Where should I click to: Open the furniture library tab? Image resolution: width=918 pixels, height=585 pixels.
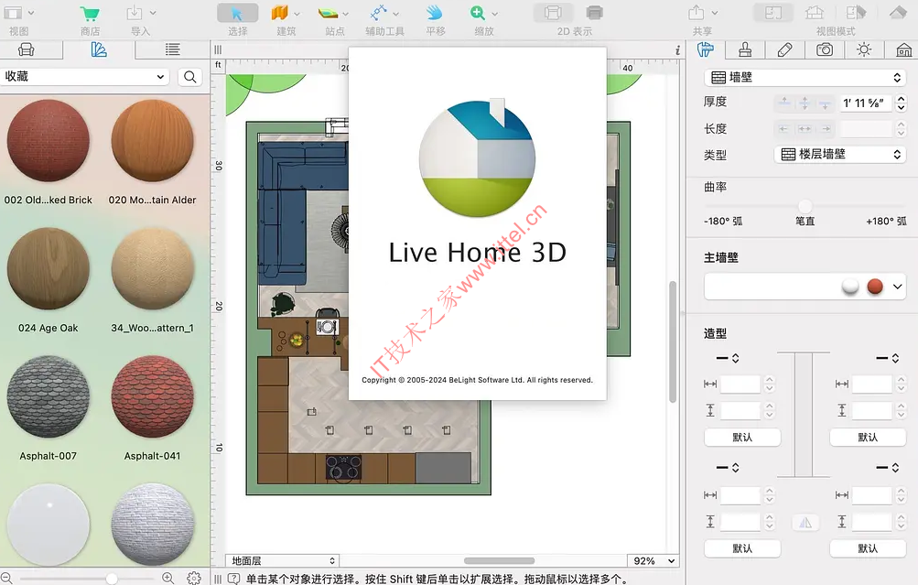click(26, 49)
